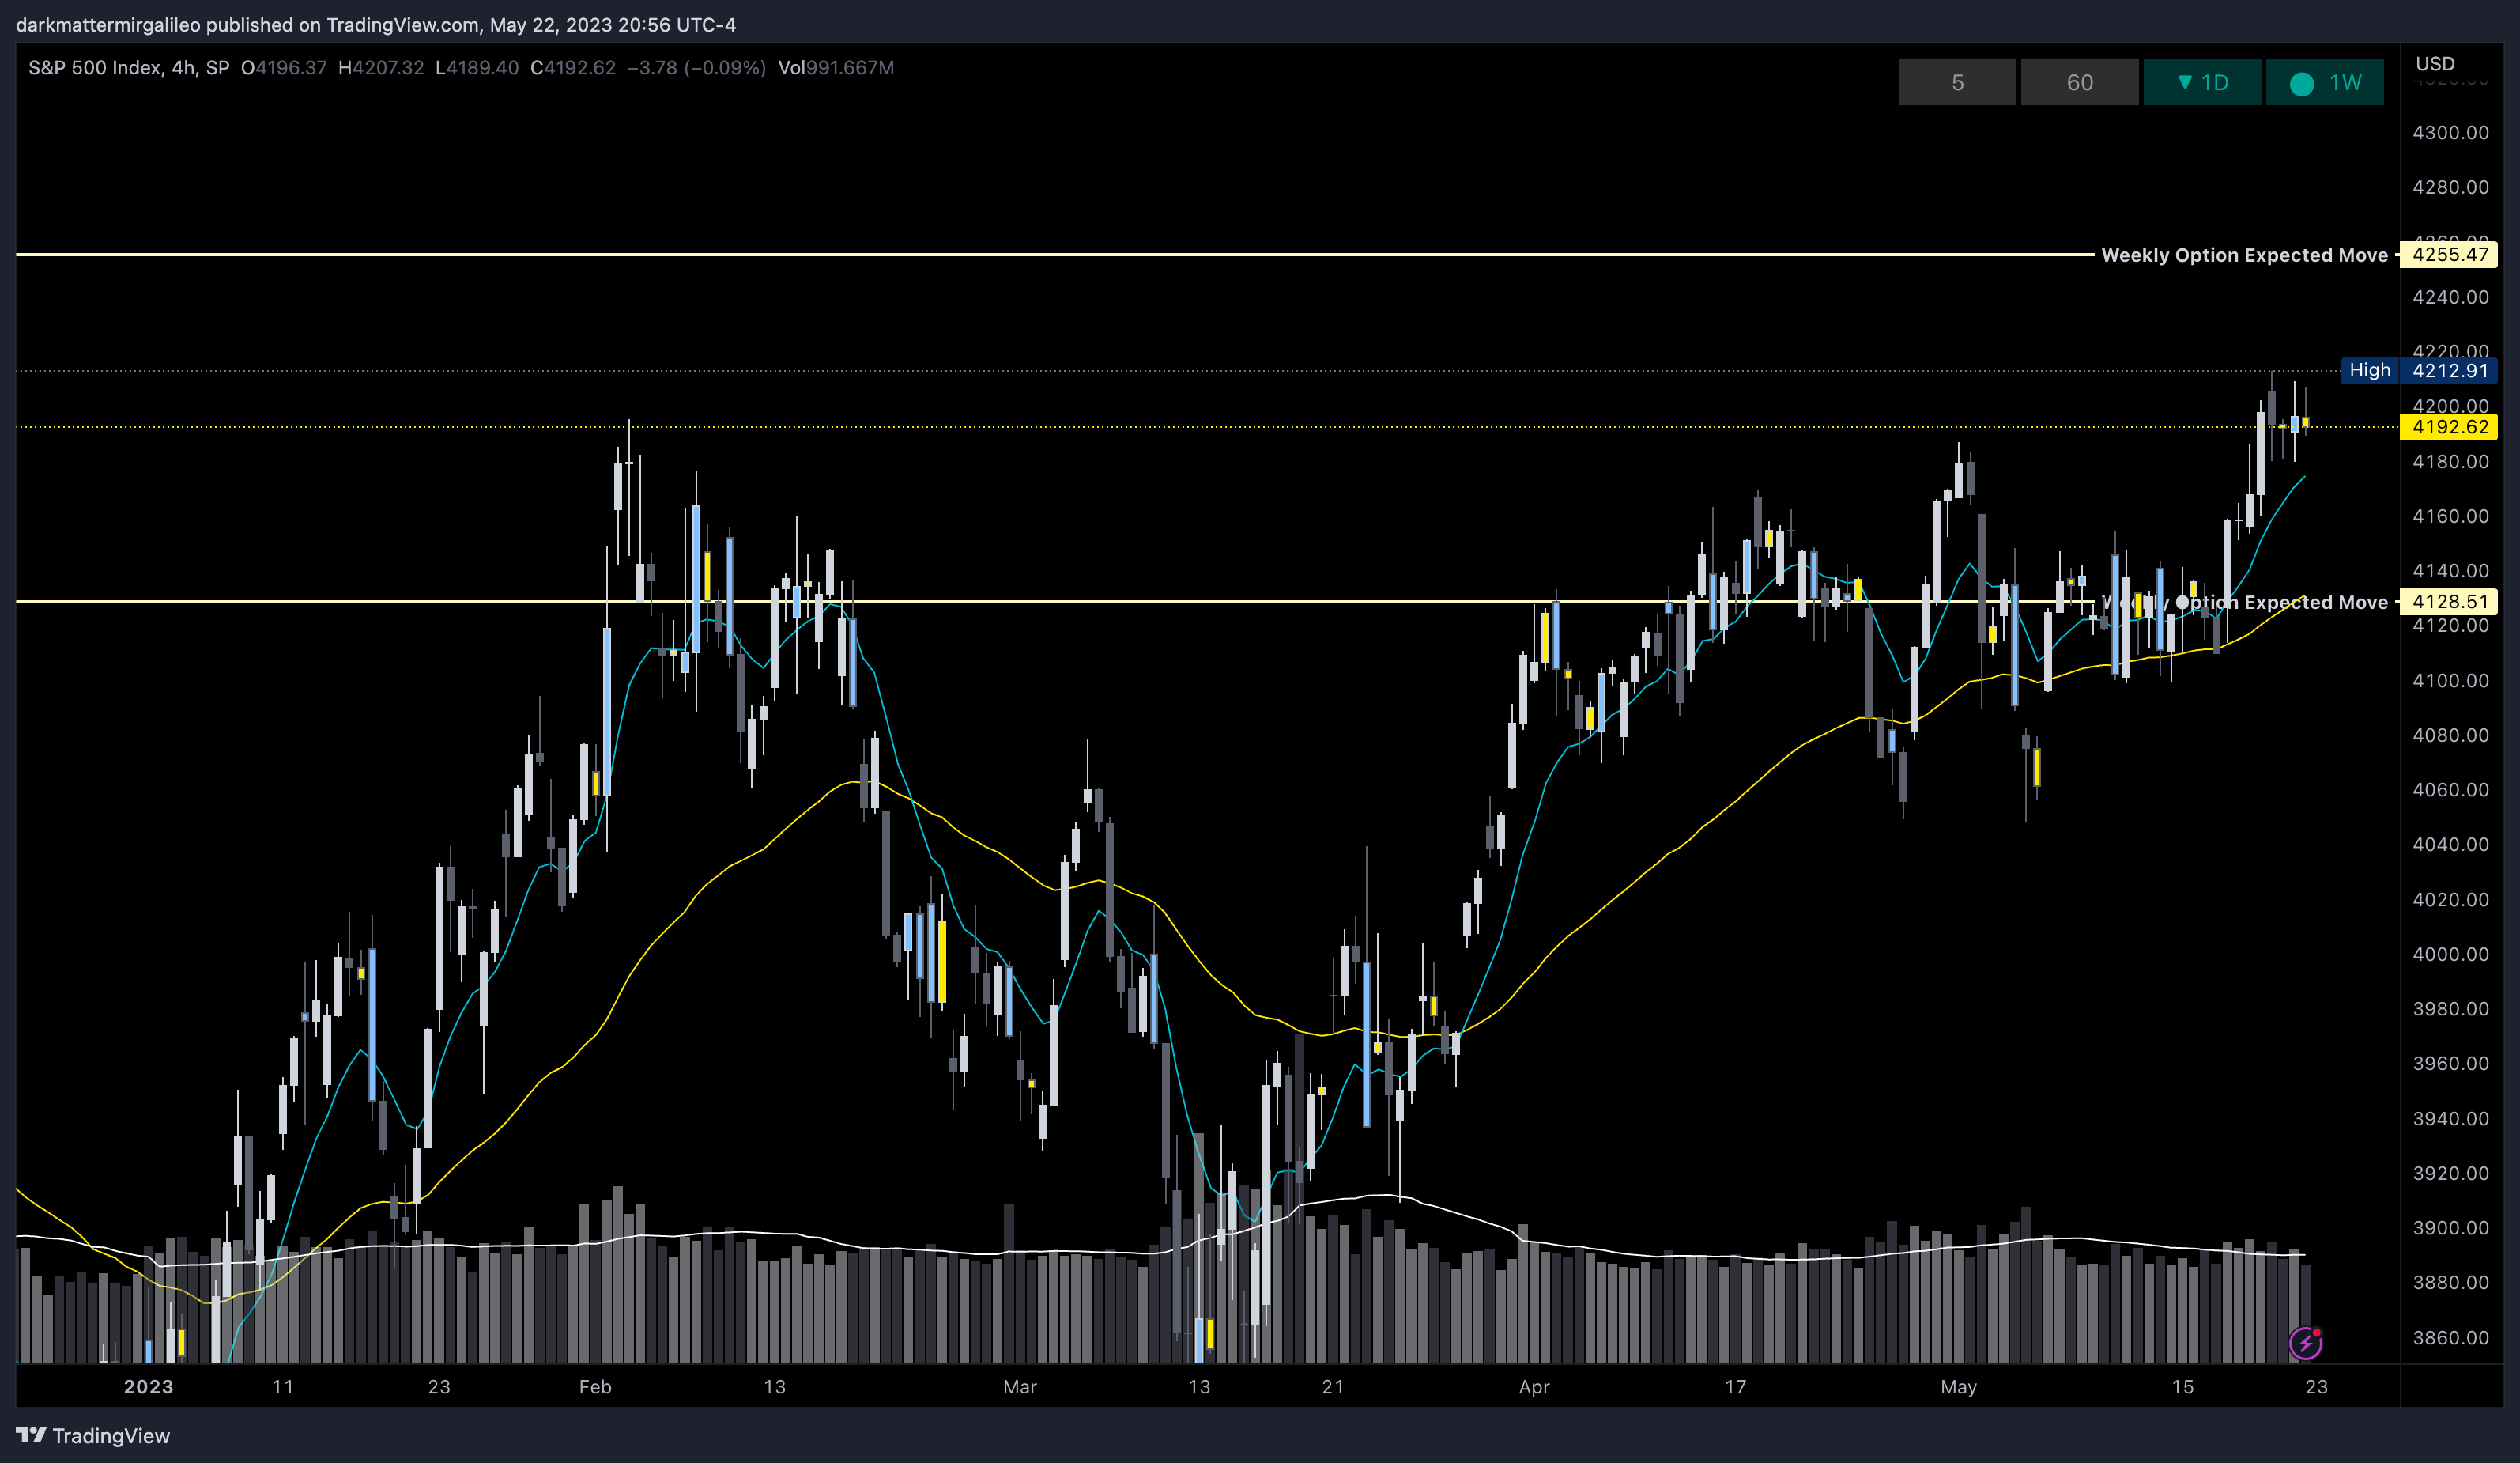Click the purple lightning bolt event icon
The height and width of the screenshot is (1463, 2520).
[2305, 1343]
